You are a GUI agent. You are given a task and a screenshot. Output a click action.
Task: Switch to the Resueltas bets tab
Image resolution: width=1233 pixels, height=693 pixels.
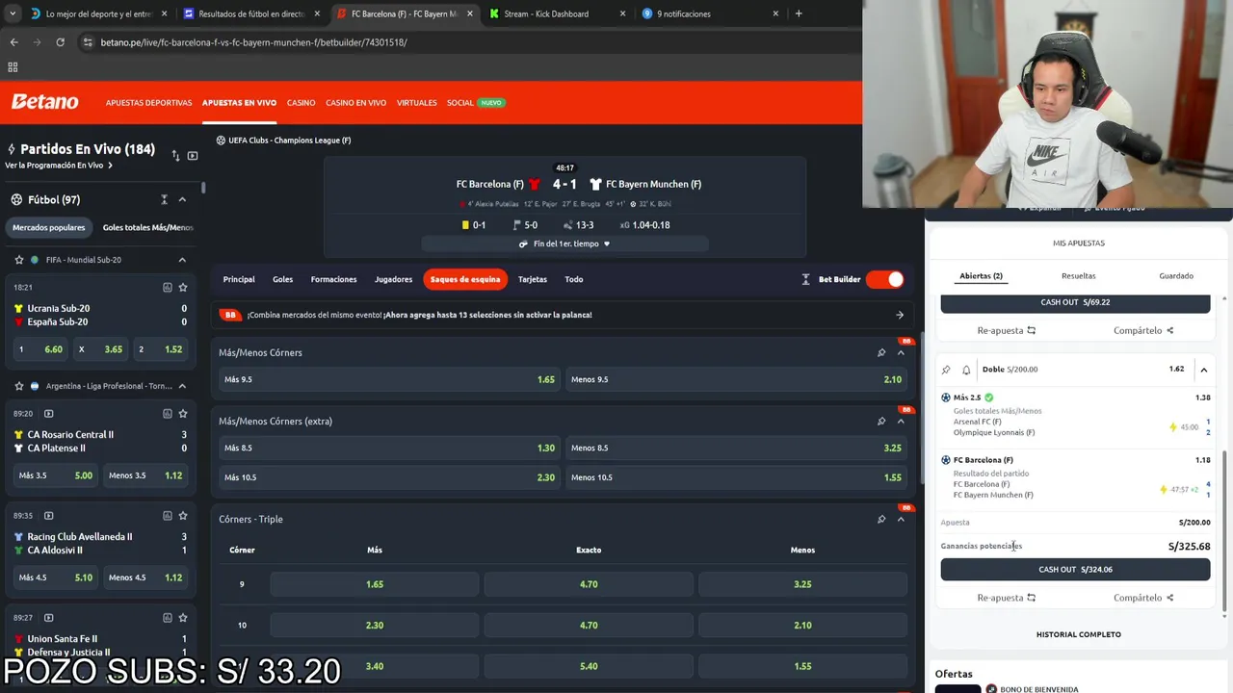coord(1078,276)
